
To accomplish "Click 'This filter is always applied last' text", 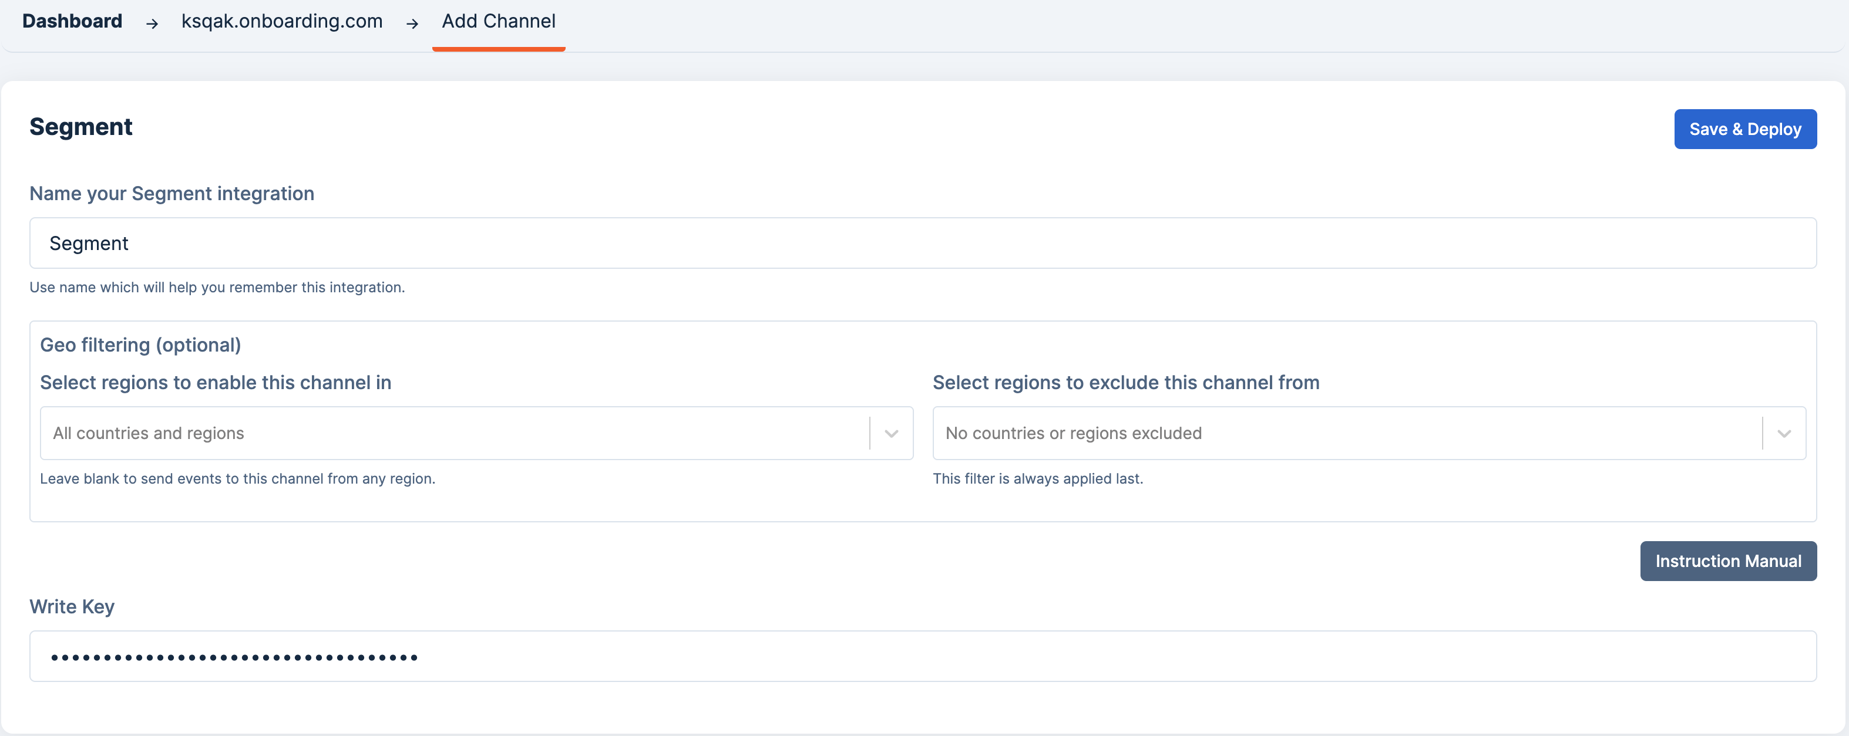I will 1037,478.
